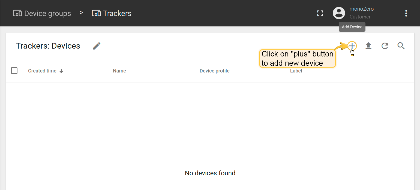420x190 pixels.
Task: Toggle sort arrow beside Created time
Action: pos(61,71)
